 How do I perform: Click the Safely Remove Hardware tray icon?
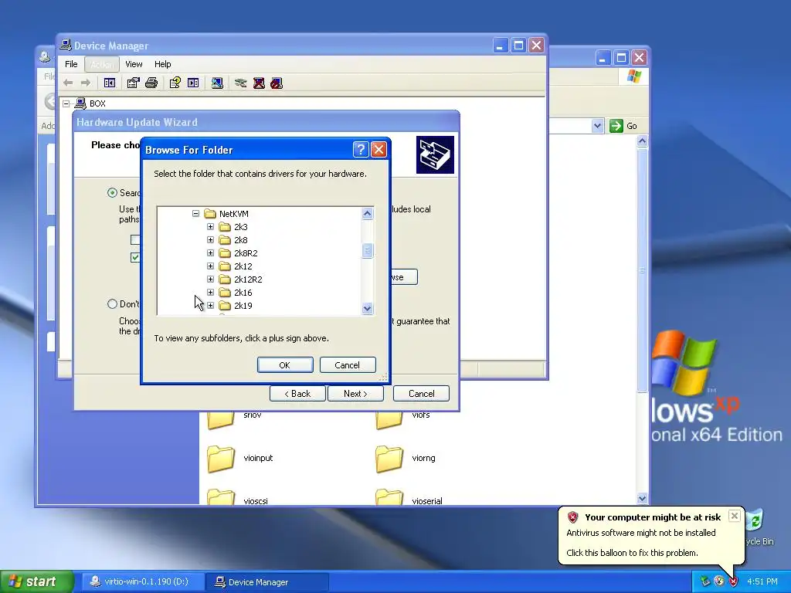pos(705,581)
